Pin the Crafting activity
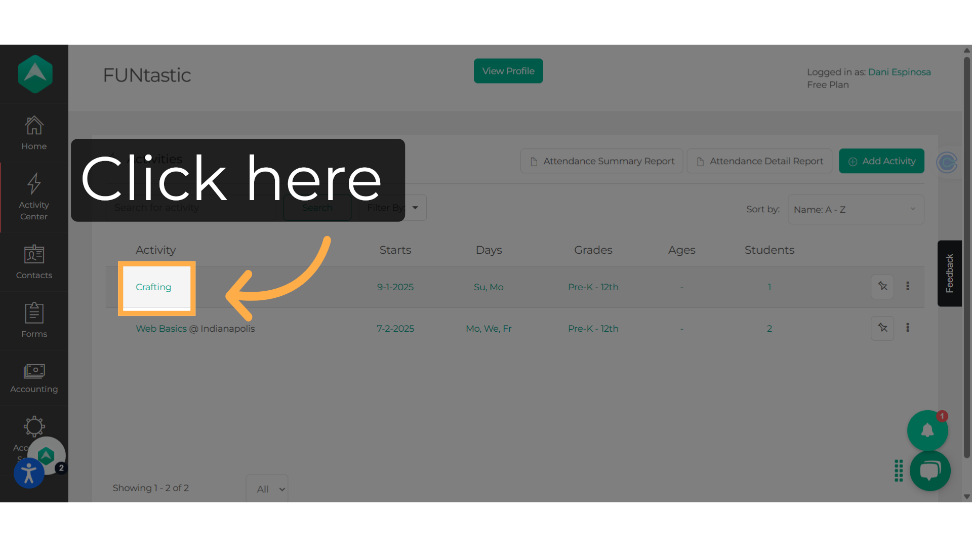This screenshot has height=547, width=972. tap(882, 287)
